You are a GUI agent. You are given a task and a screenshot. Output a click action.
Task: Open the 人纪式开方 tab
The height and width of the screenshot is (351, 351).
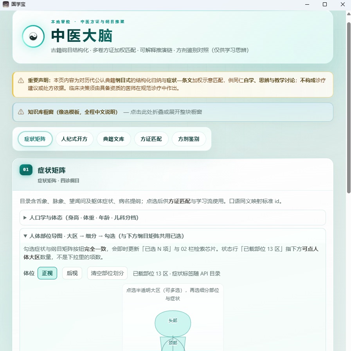(x=74, y=139)
